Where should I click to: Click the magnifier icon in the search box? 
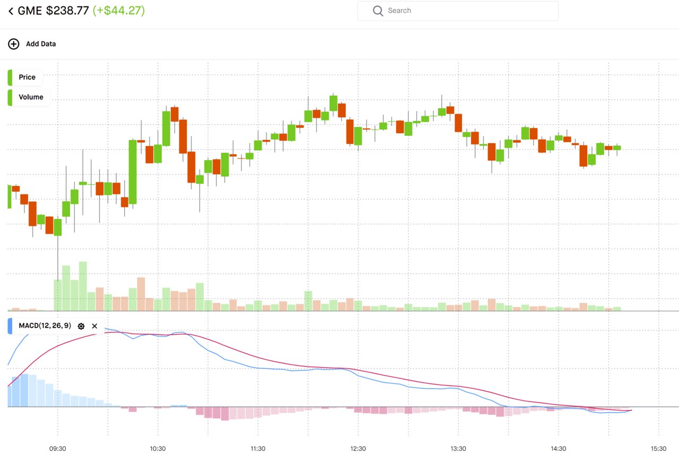(x=377, y=11)
